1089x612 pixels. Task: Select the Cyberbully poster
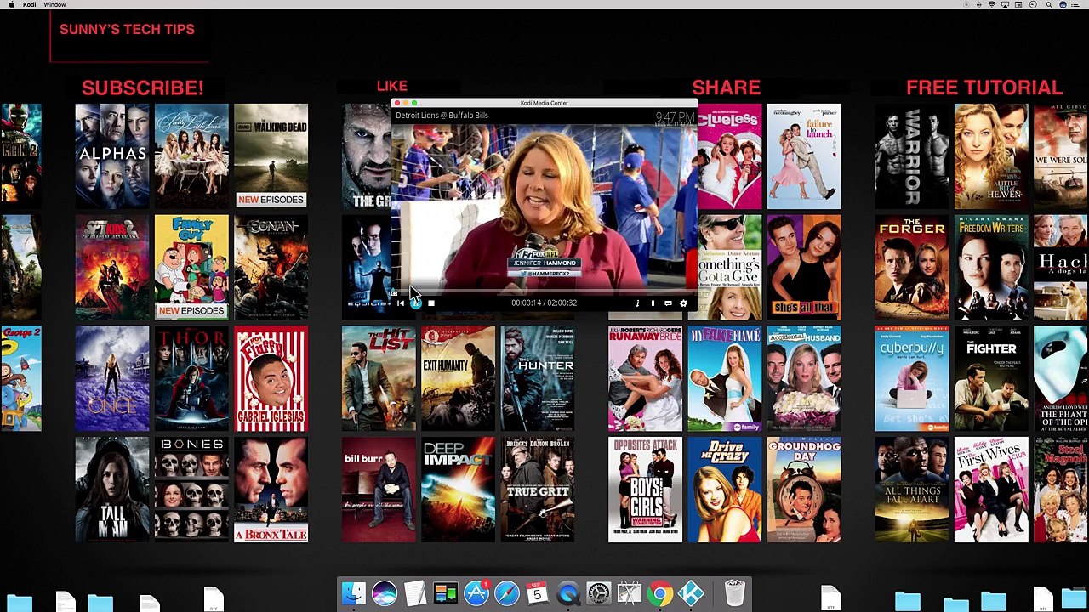[x=912, y=378]
